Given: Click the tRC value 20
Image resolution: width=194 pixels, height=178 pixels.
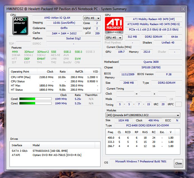Looking at the screenshot, I should click(163, 104).
